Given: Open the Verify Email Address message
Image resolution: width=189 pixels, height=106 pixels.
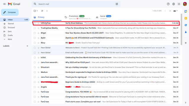Looking at the screenshot, I should (106, 23).
